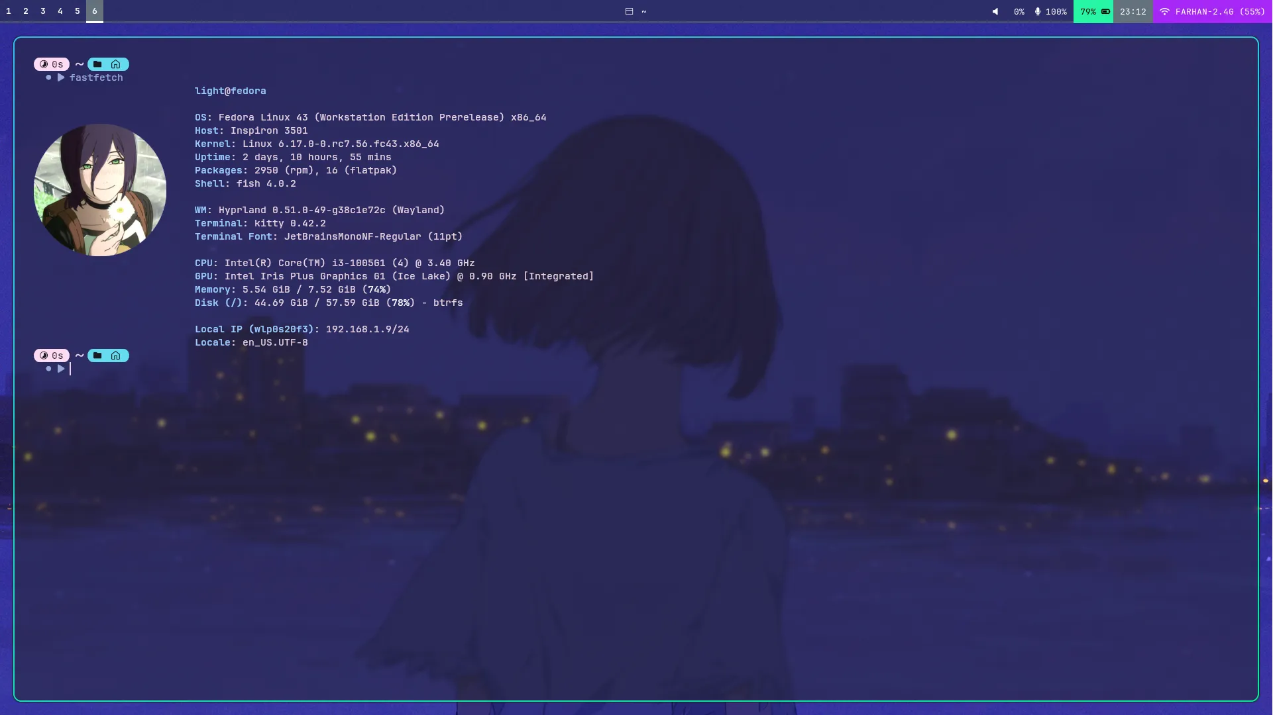This screenshot has width=1273, height=715.
Task: Click the Wi-Fi icon for FARHAN-2.4G
Action: coord(1164,11)
